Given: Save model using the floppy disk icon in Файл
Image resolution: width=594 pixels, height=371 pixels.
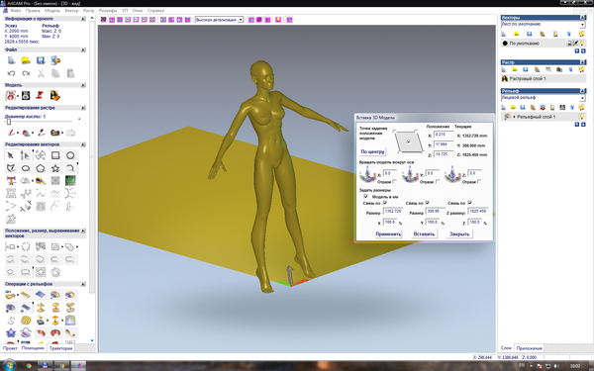Looking at the screenshot, I should pyautogui.click(x=41, y=60).
